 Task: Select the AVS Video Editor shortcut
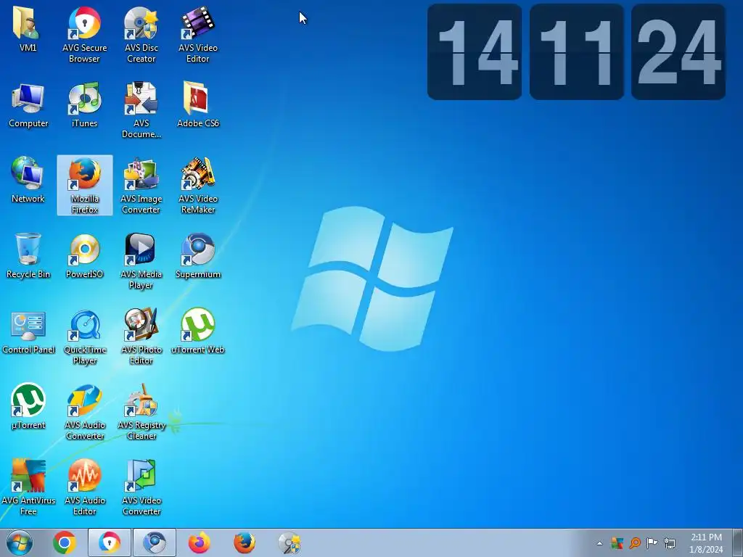point(197,35)
